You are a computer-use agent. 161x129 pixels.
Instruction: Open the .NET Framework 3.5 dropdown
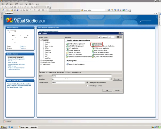tap(115, 37)
